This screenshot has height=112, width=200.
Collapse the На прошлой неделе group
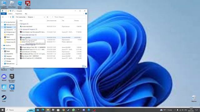coord(19,29)
